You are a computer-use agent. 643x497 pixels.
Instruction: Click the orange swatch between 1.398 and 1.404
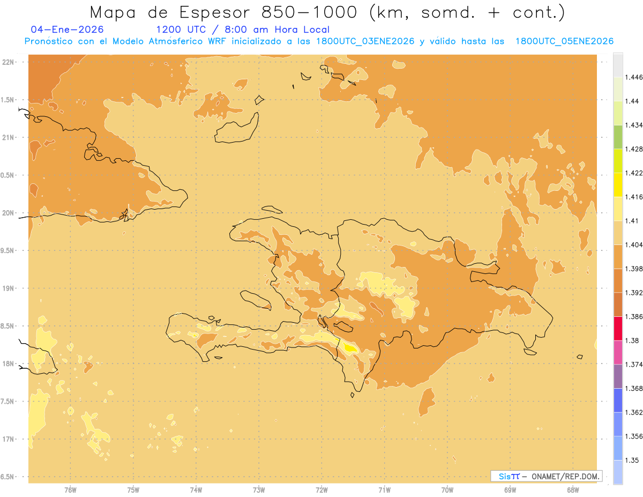pos(618,256)
